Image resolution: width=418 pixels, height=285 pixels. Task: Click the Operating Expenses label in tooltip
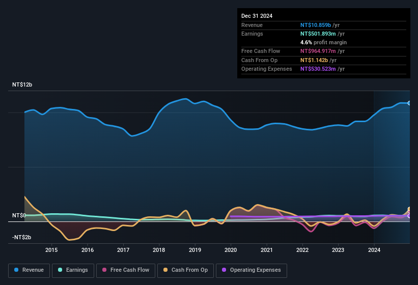[267, 69]
